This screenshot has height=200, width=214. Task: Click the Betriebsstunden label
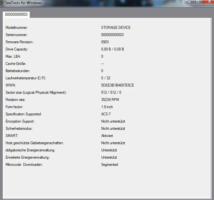point(18,71)
